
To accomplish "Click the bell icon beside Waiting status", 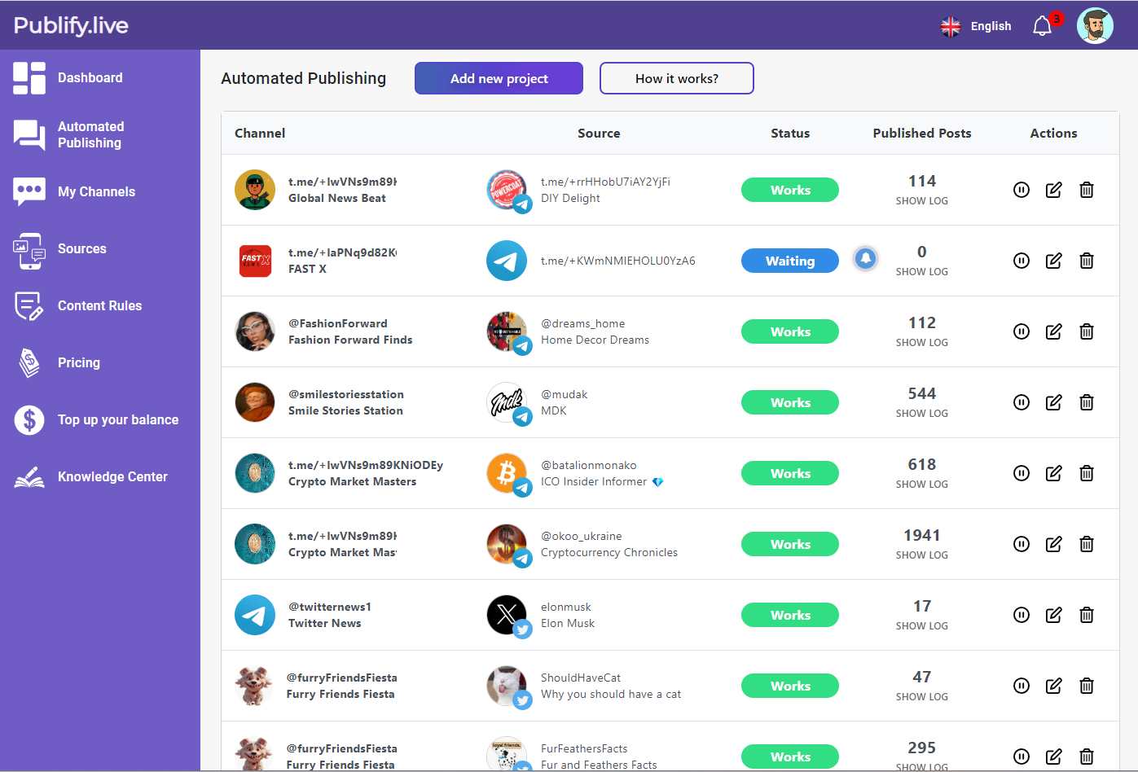I will [x=865, y=258].
